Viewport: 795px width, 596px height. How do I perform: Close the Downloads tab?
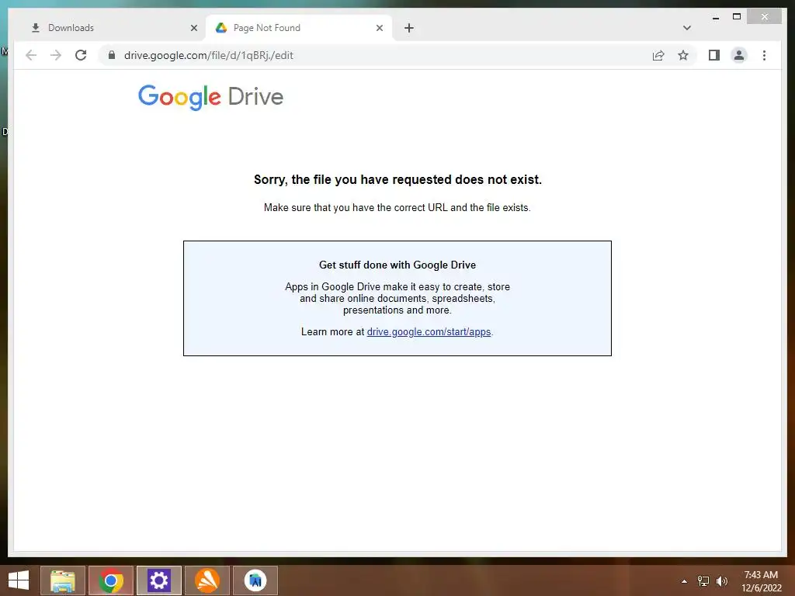point(193,28)
